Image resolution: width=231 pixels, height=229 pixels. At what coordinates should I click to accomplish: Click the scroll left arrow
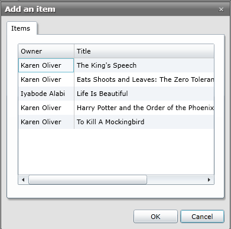23,180
